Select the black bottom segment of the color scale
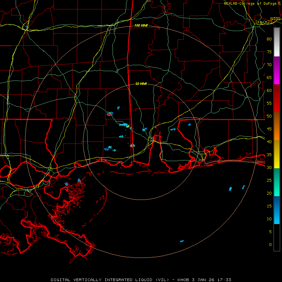 click(277, 238)
